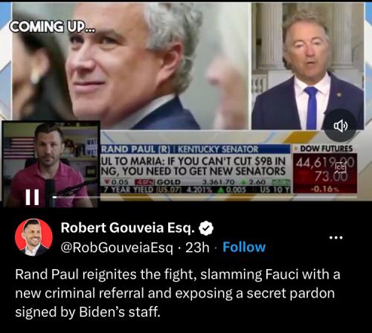Open the Robert Gouveia Esq. display name
Viewport: 372px width, 333px height.
click(x=128, y=228)
